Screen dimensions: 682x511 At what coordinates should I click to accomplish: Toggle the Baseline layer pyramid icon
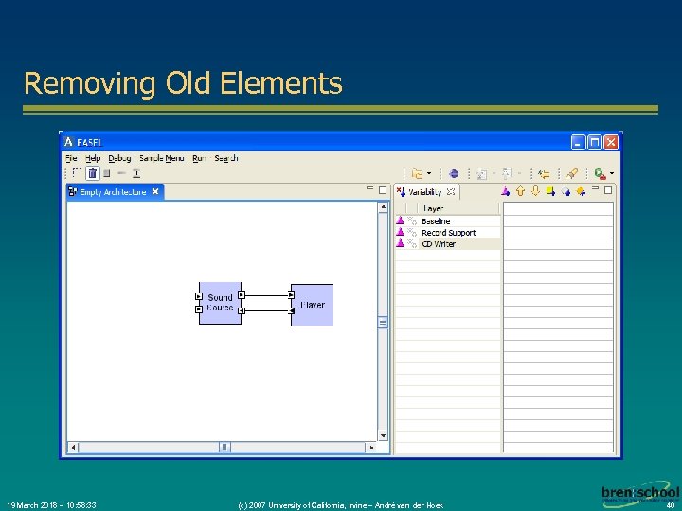[x=400, y=220]
